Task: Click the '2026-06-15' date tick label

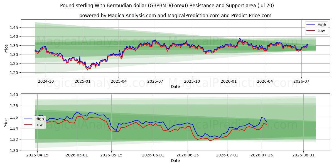Action: pyautogui.click(x=188, y=155)
